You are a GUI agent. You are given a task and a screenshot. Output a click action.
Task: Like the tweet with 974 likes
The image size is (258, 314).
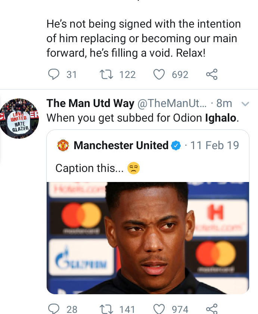coord(159,309)
